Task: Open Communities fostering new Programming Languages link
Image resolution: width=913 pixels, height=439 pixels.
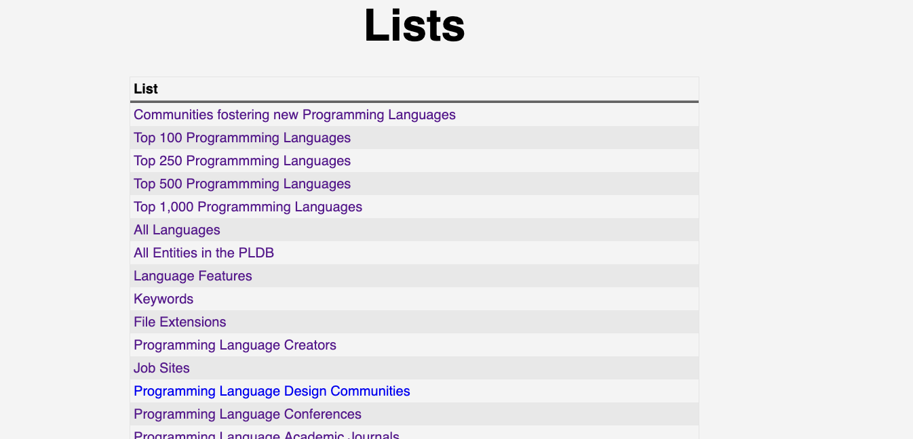Action: (x=294, y=114)
